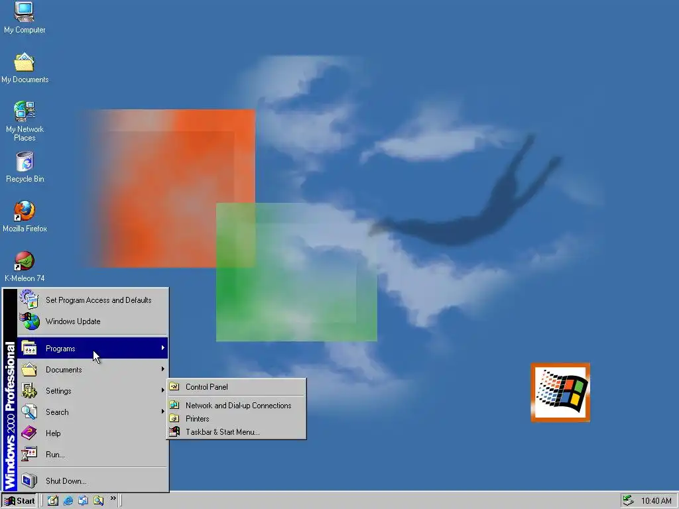
Task: Click the Shut Down... menu icon
Action: 29,481
